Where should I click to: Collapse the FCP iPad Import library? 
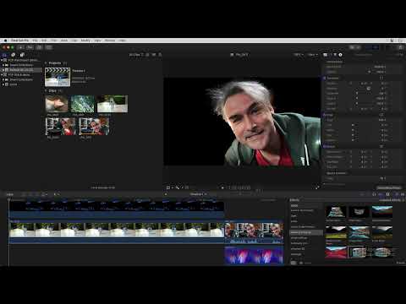2,60
